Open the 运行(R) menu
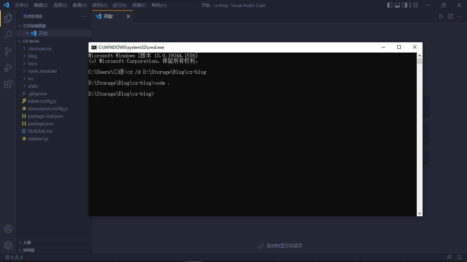Viewport: 467px width, 262px height. click(119, 5)
